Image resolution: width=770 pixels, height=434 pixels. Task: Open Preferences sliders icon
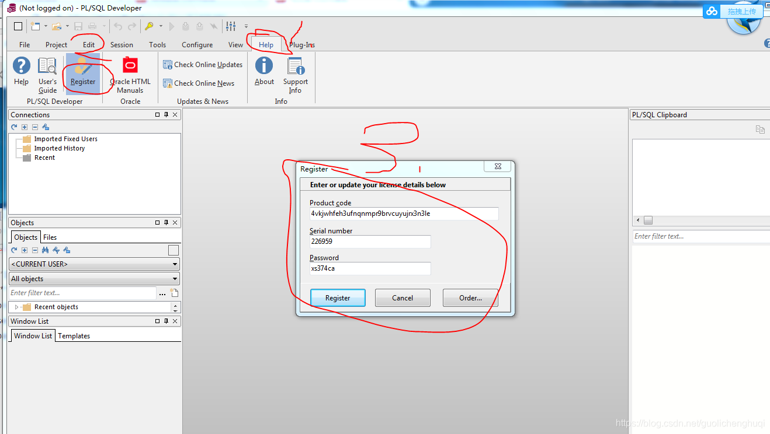click(x=231, y=26)
